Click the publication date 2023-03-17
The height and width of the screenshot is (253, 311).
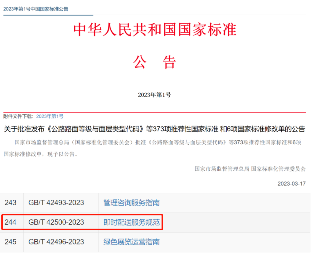click(x=291, y=184)
